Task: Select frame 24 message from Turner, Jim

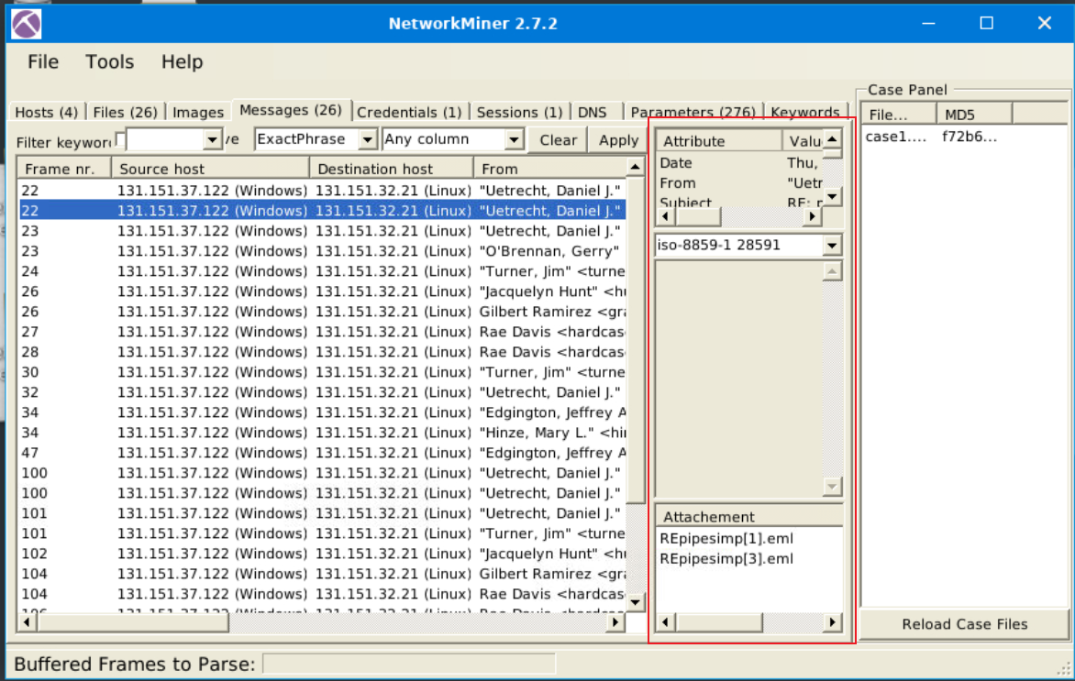Action: tap(322, 271)
